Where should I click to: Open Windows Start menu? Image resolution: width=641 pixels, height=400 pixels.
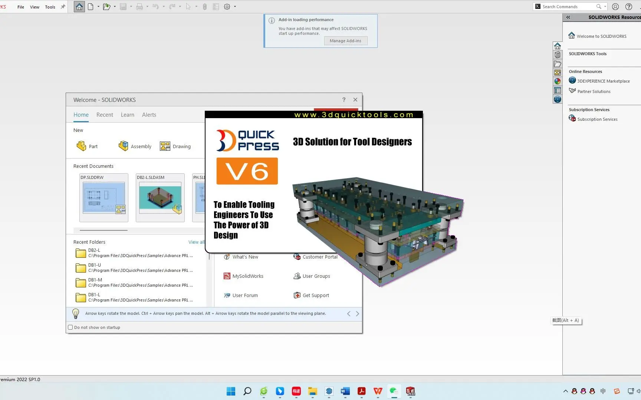click(231, 391)
